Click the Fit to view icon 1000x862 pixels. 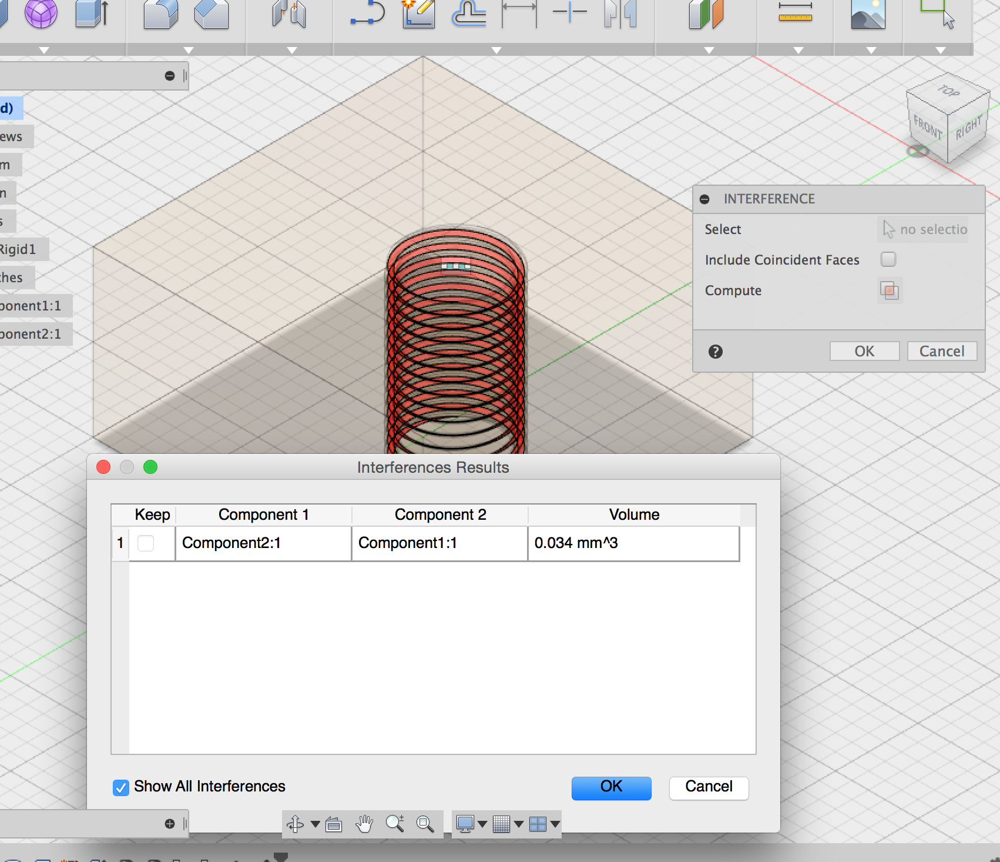(x=424, y=824)
